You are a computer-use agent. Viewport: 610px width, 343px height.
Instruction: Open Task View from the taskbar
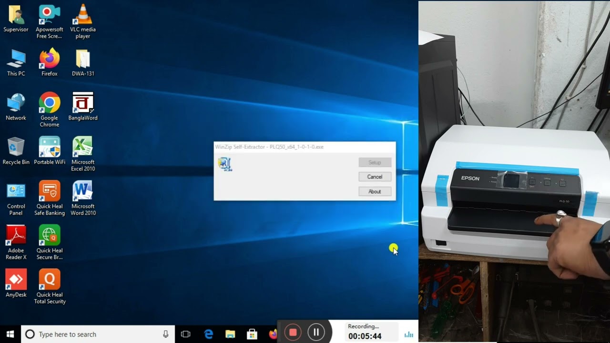tap(186, 334)
